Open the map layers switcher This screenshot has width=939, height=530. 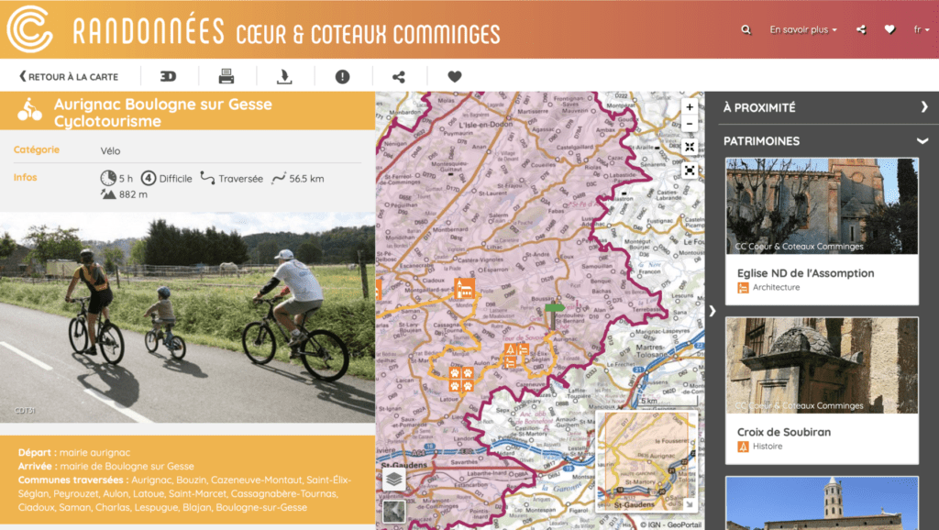click(x=394, y=479)
